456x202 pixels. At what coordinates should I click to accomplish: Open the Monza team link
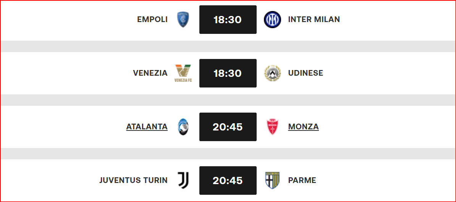pyautogui.click(x=303, y=127)
